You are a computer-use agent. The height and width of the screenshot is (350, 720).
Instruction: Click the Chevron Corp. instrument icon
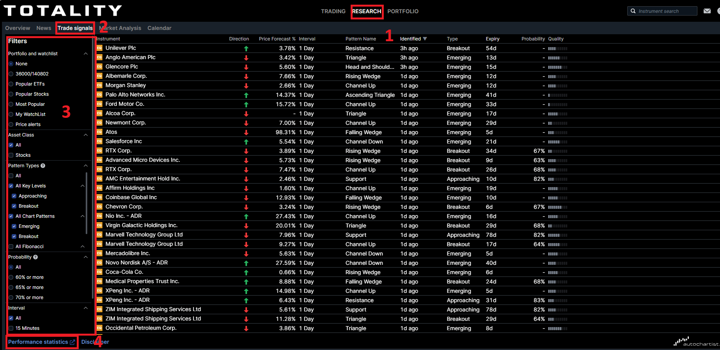pos(99,206)
